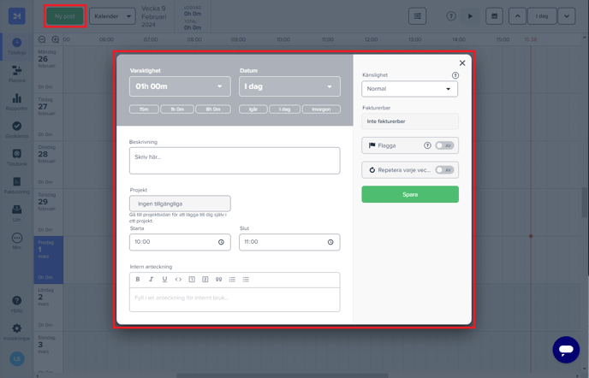The height and width of the screenshot is (378, 589).
Task: Click the help icon next to Känslighet
Action: (455, 75)
